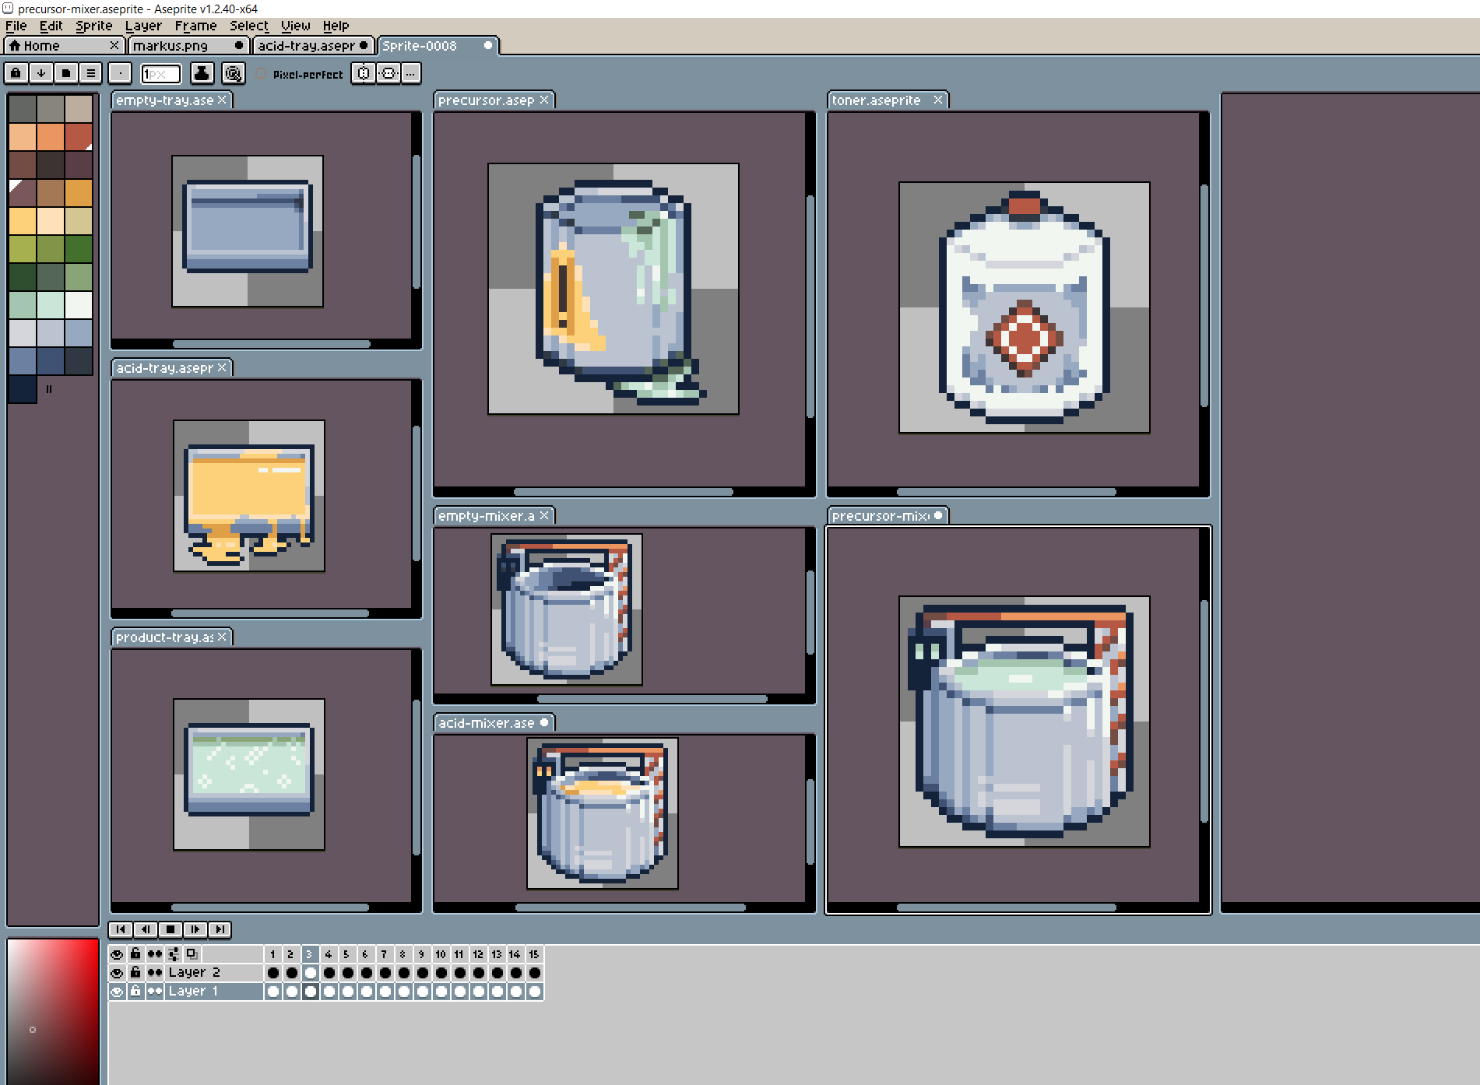
Task: Lock Layer 2 with padlock toggle
Action: (x=135, y=972)
